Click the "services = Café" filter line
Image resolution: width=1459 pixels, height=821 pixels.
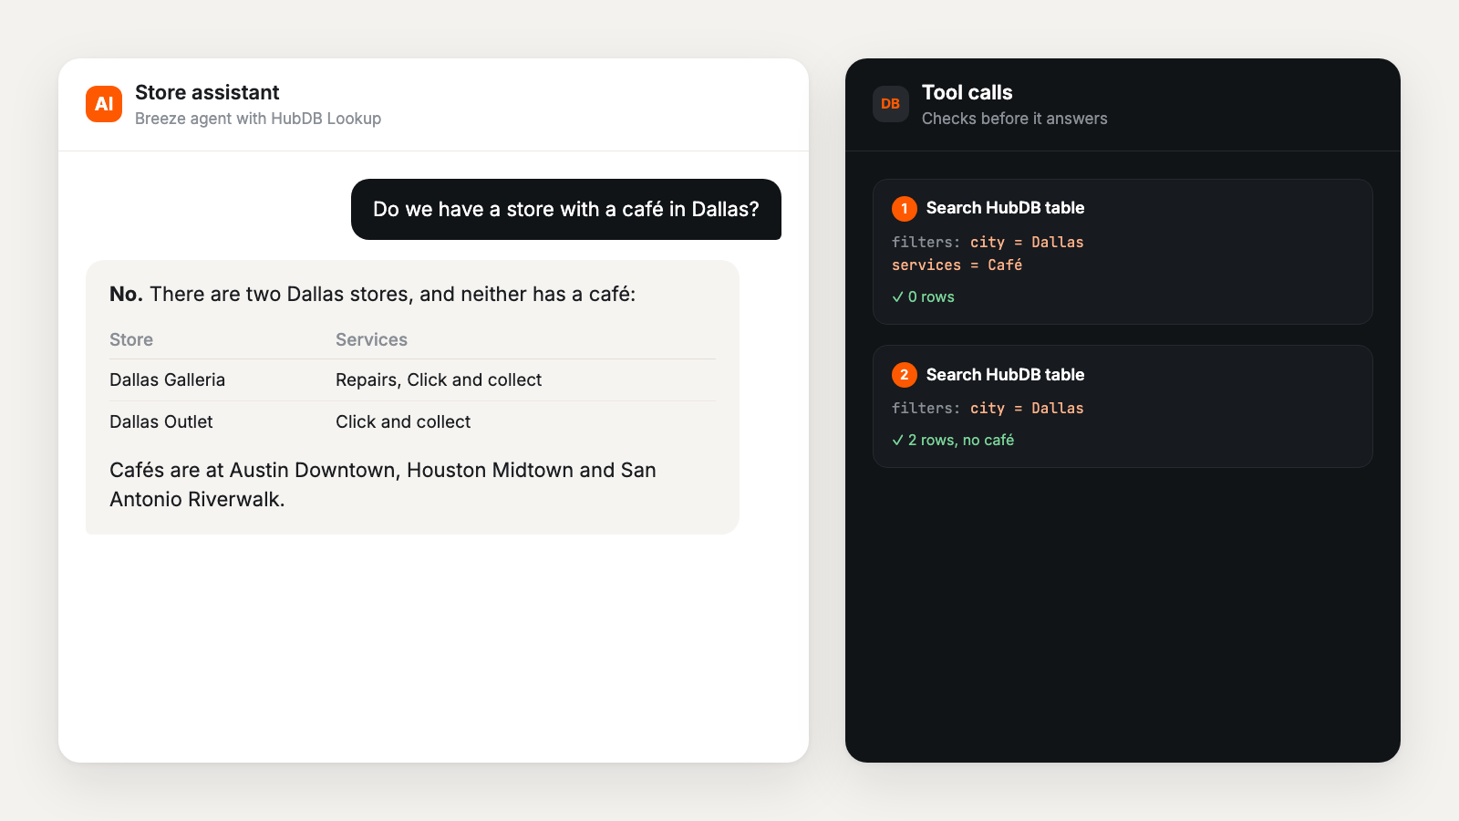coord(957,265)
